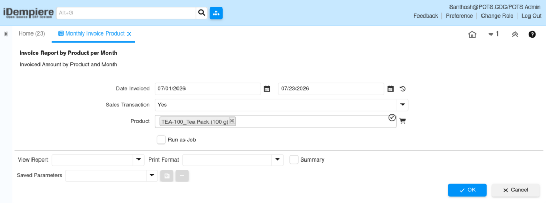Click the Print Format input field
The height and width of the screenshot is (203, 546).
tap(227, 159)
